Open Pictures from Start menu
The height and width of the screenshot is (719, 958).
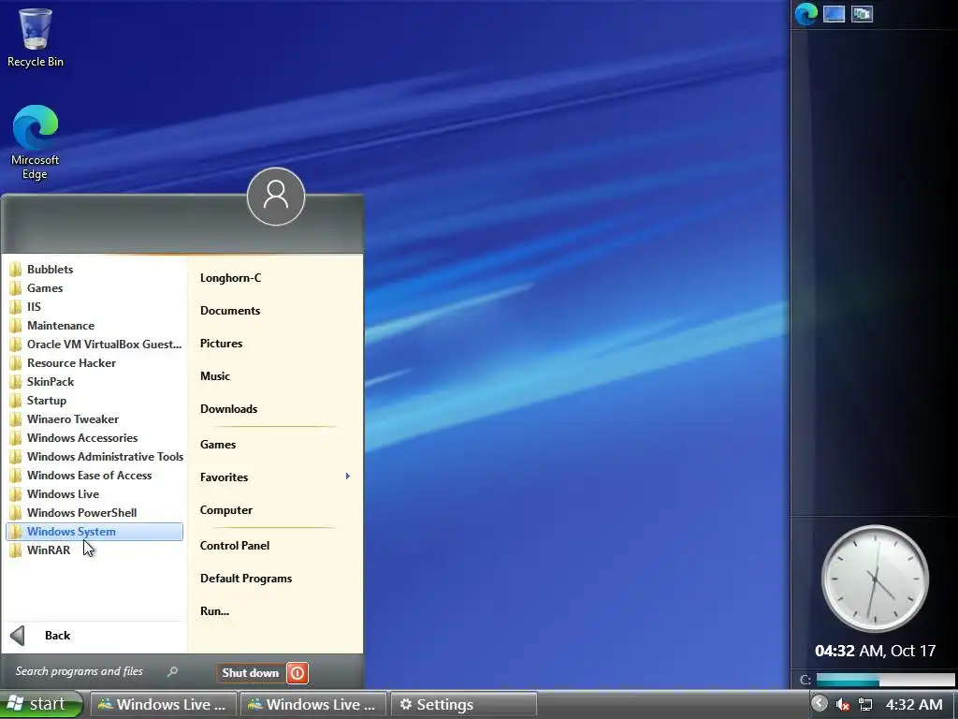[221, 344]
